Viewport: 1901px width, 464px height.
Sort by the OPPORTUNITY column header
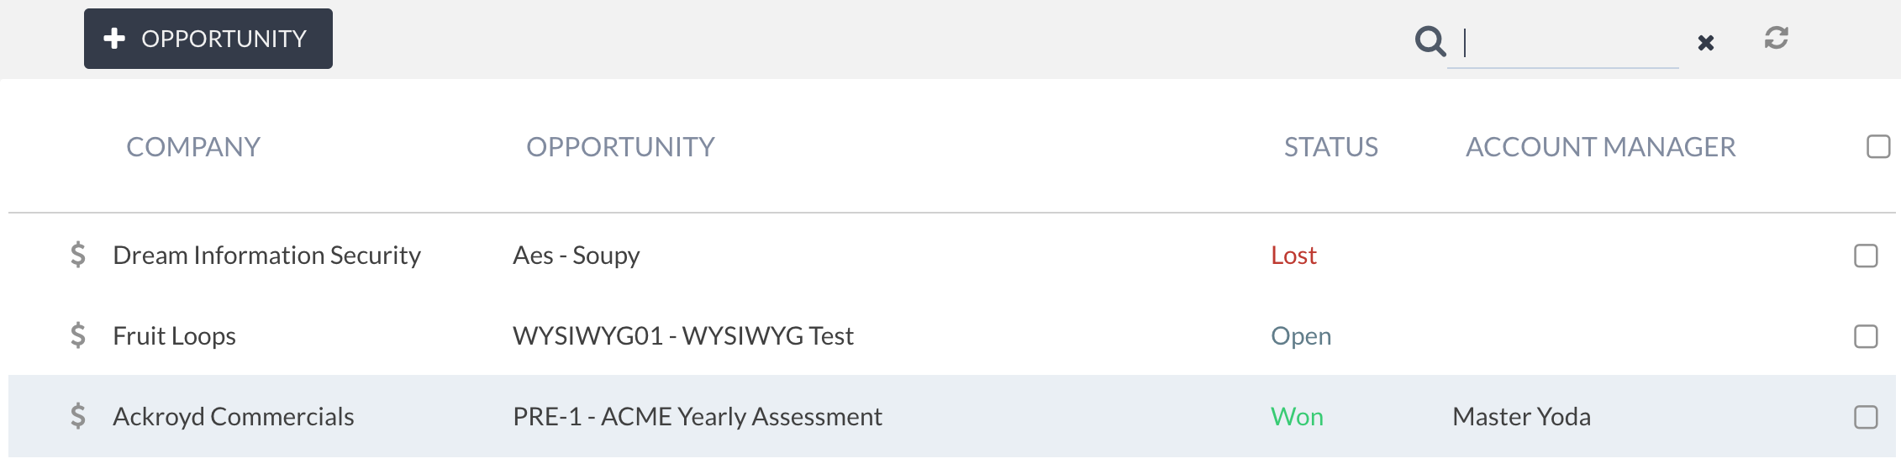click(620, 147)
